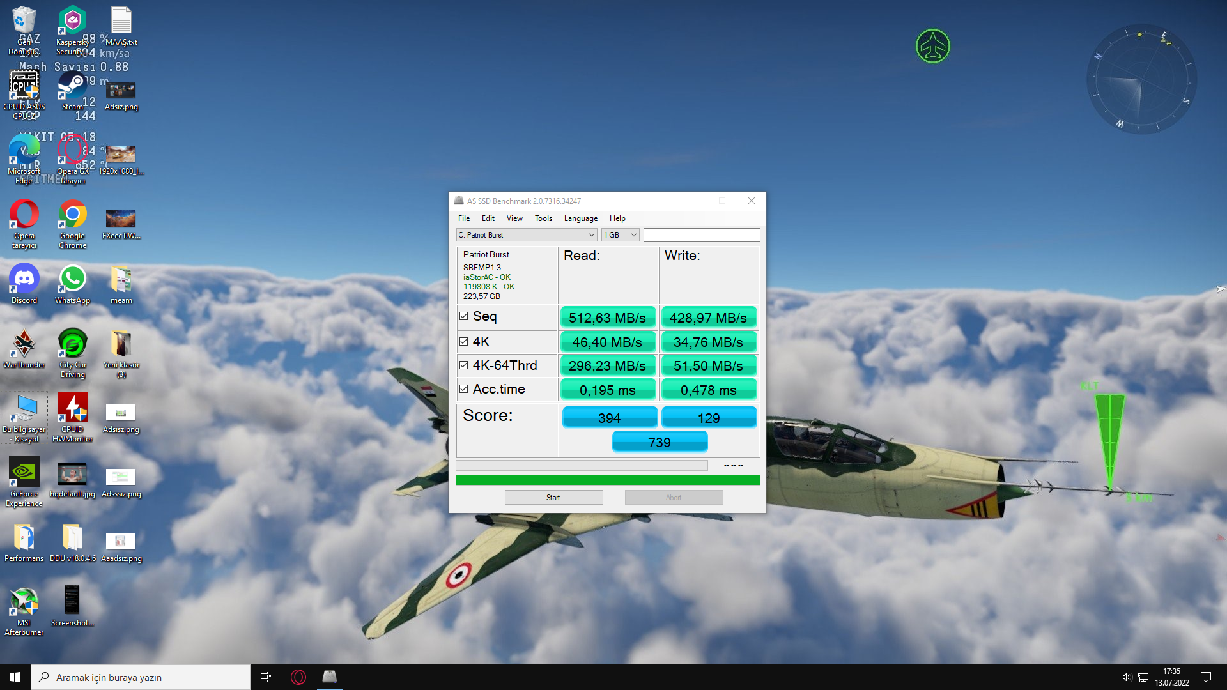Expand the C: Patriot Burst drive dropdown

click(x=527, y=235)
